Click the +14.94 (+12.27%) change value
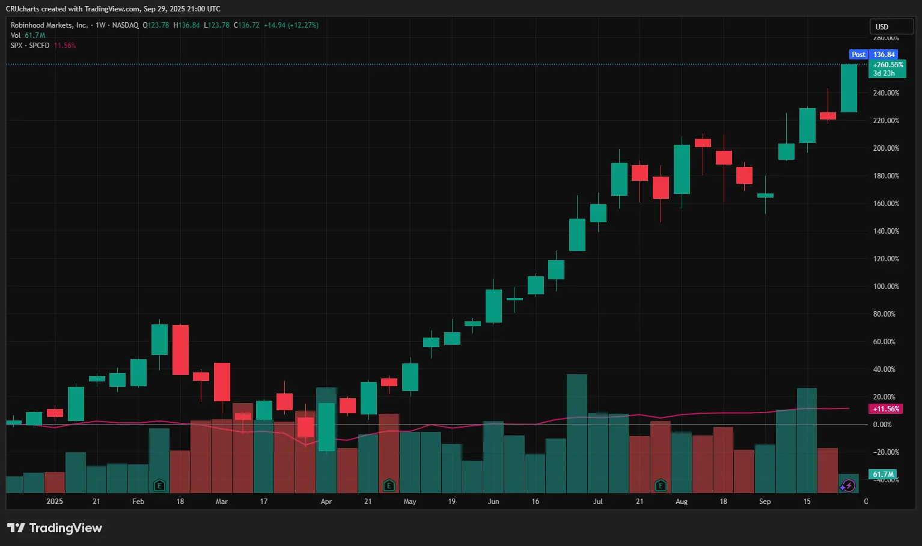This screenshot has width=922, height=546. pos(292,25)
